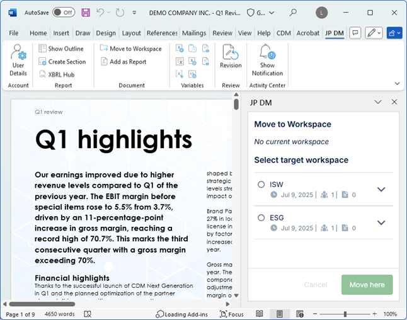This screenshot has width=407, height=320.
Task: Click the horizontal scrollbar thumb
Action: point(42,304)
